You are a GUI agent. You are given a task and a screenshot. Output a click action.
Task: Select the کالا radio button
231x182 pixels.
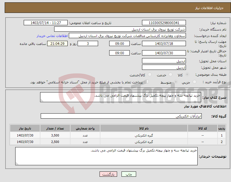[x=187, y=75]
